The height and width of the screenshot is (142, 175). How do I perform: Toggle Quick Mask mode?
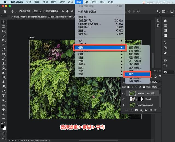click(x=4, y=133)
